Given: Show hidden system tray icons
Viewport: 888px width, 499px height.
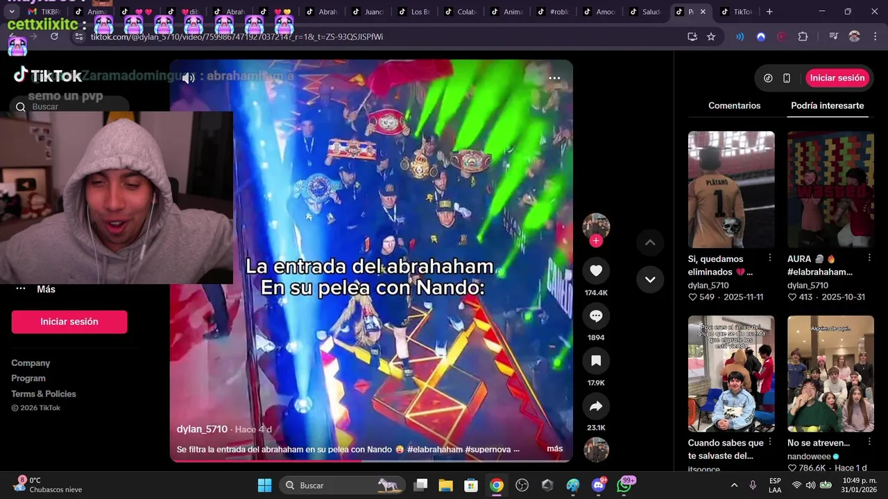Looking at the screenshot, I should click(x=734, y=485).
